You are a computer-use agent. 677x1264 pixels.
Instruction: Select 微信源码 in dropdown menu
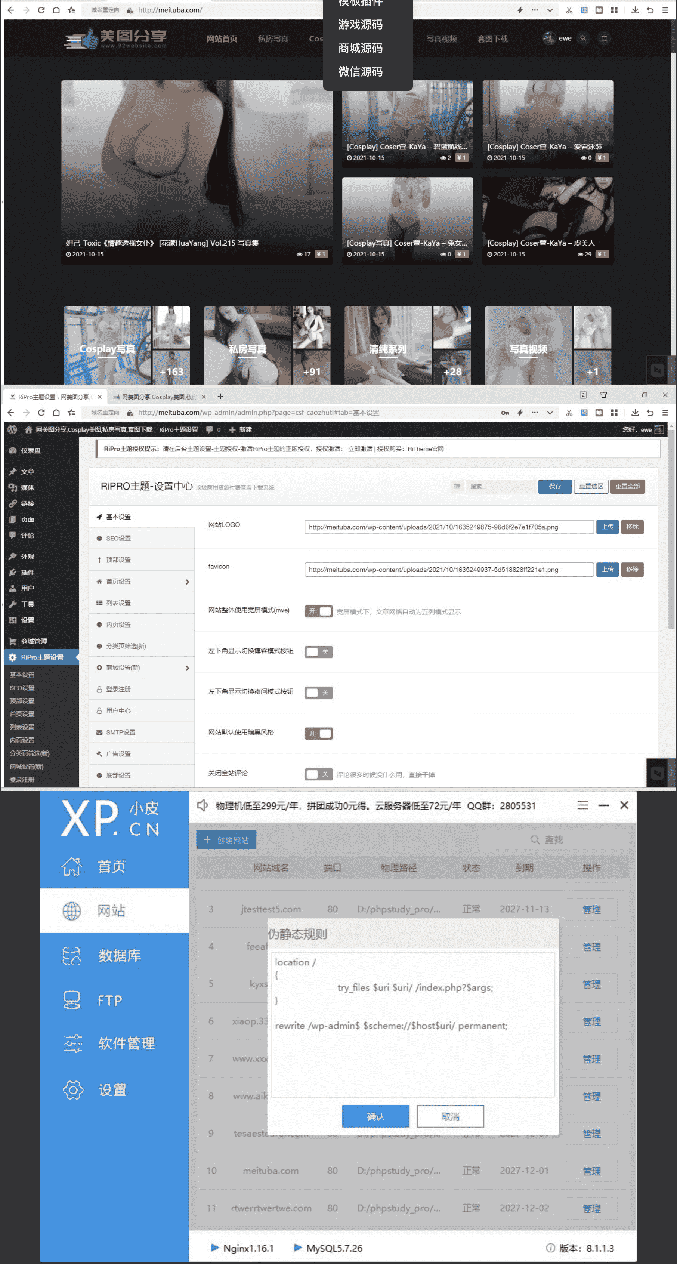click(360, 72)
